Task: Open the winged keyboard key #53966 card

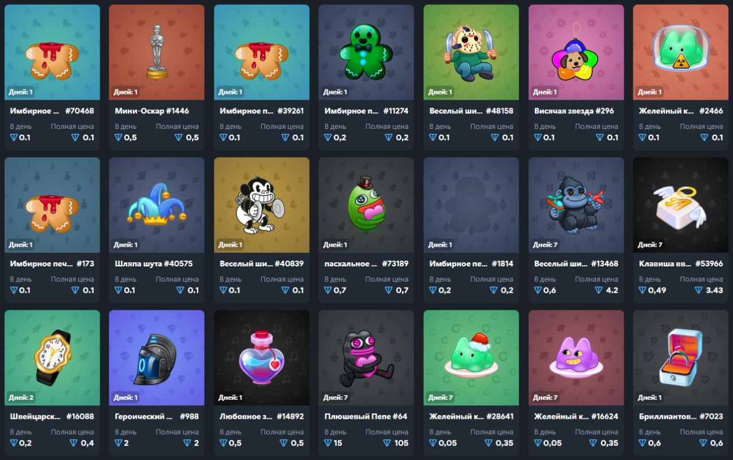Action: [680, 230]
